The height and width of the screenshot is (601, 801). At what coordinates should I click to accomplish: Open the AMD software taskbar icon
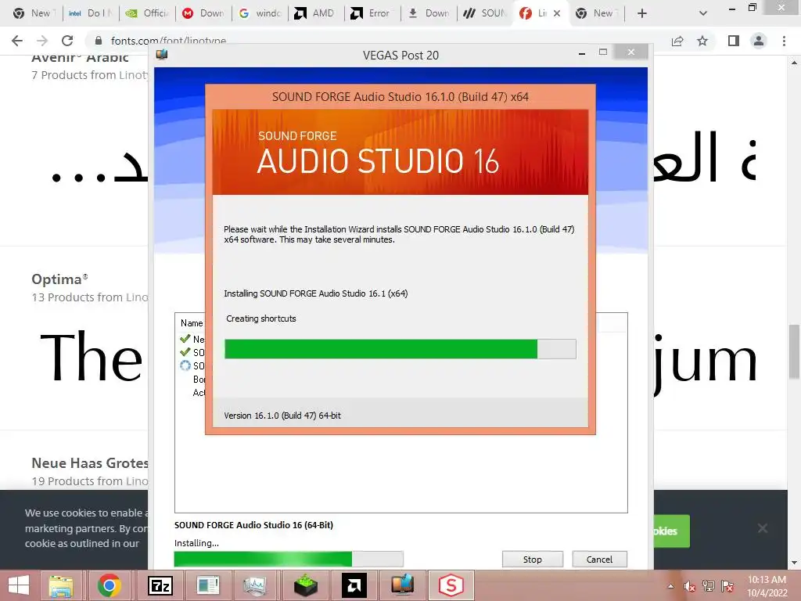[x=354, y=585]
